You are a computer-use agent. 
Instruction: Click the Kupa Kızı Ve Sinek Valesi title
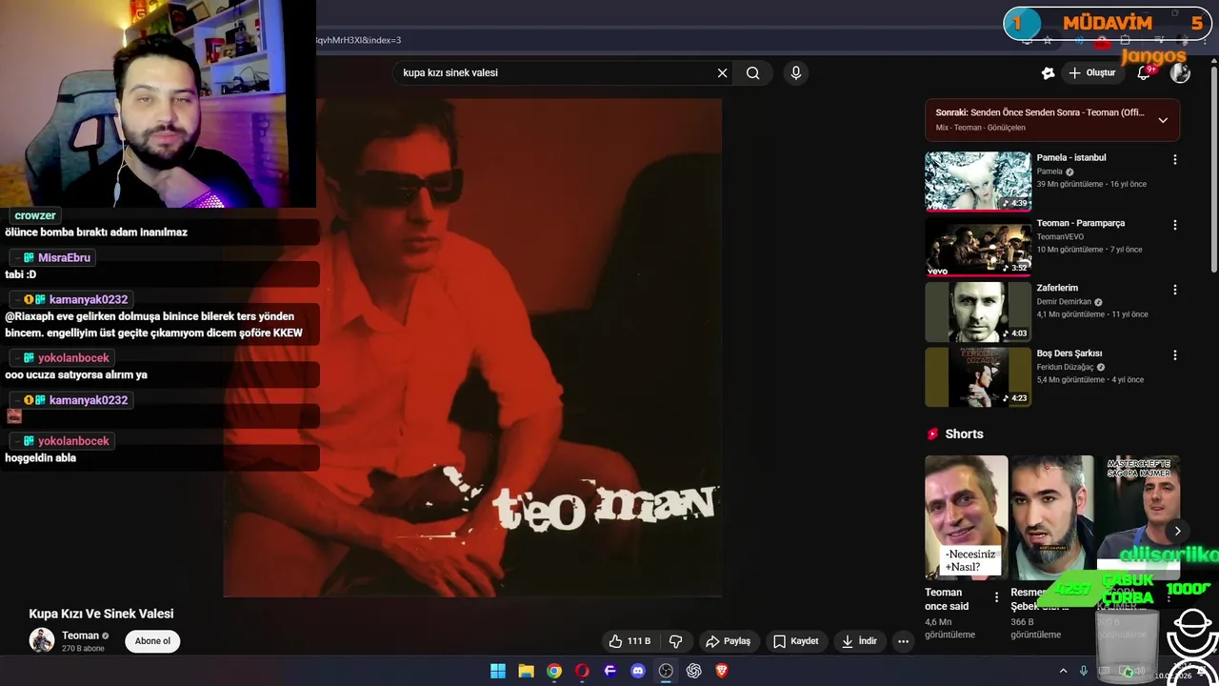[101, 615]
